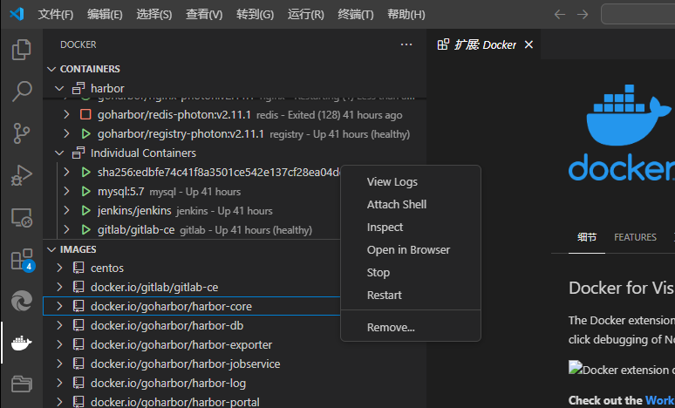The image size is (675, 408).
Task: Select the sha256:edbfe74c41f8 container row
Action: 192,172
